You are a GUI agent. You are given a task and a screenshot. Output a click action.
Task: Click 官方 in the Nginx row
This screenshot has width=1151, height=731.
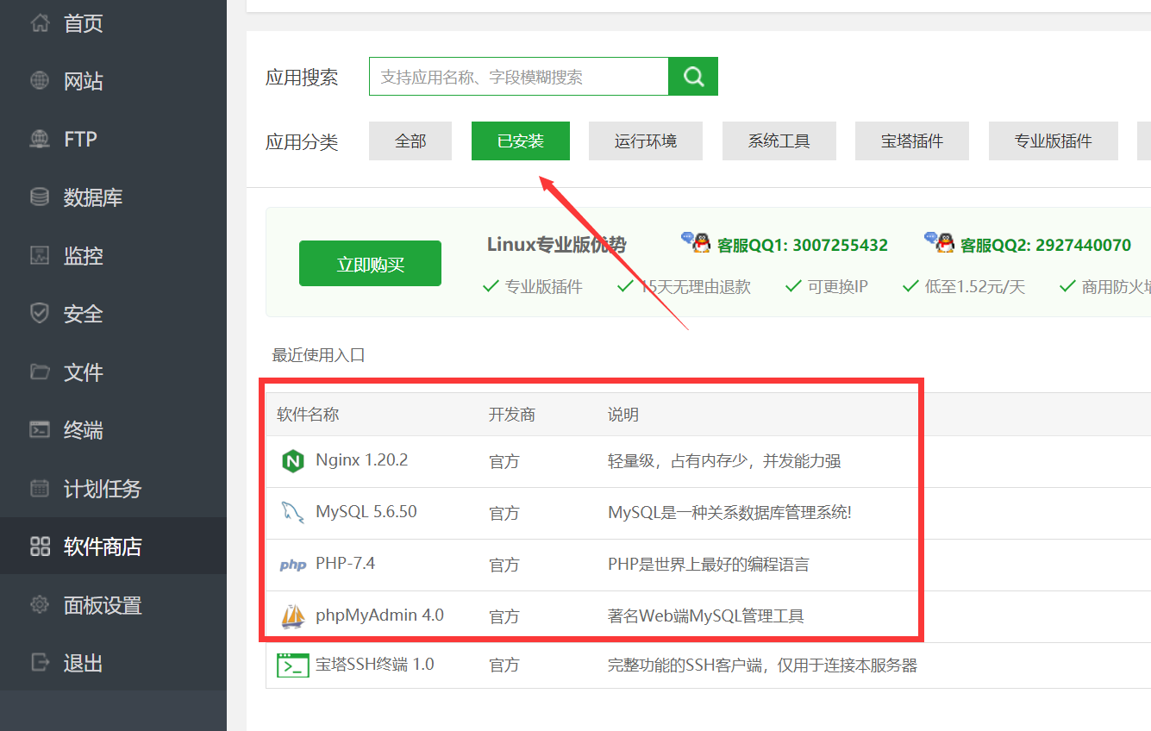click(504, 462)
